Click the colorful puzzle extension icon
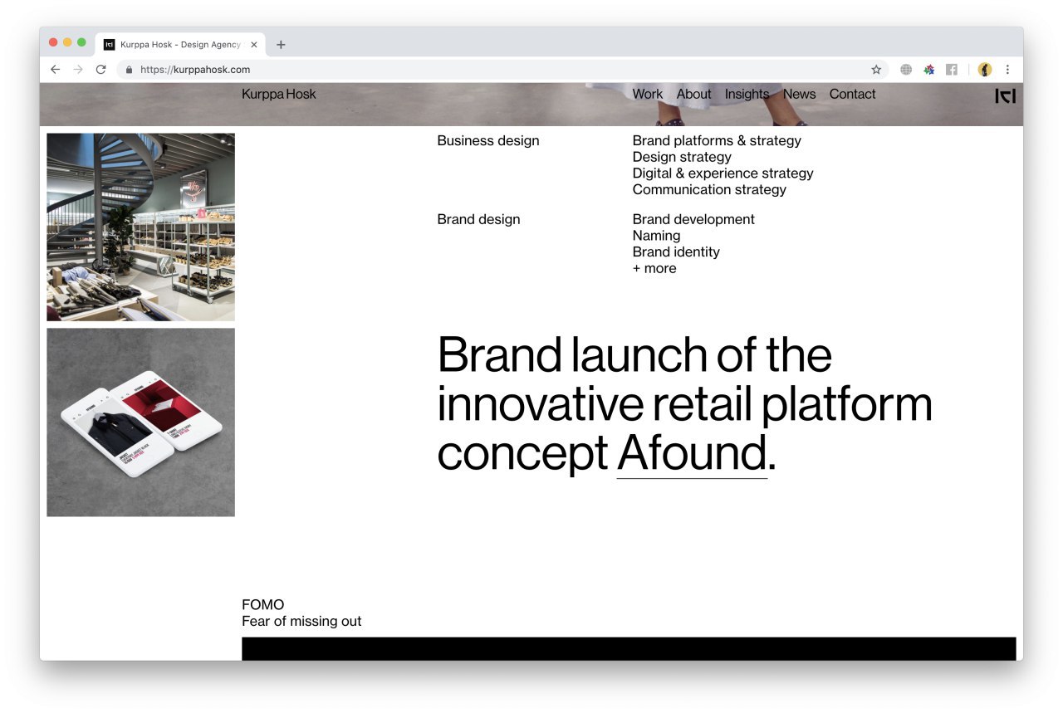Image resolution: width=1063 pixels, height=713 pixels. coord(929,70)
